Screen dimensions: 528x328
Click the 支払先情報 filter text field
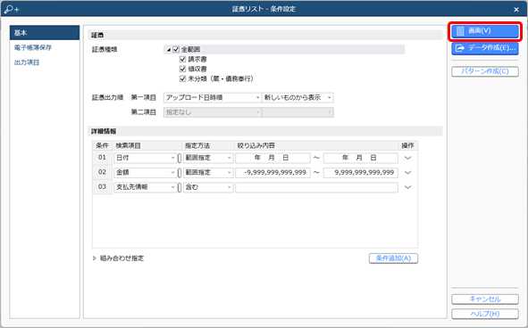click(316, 187)
